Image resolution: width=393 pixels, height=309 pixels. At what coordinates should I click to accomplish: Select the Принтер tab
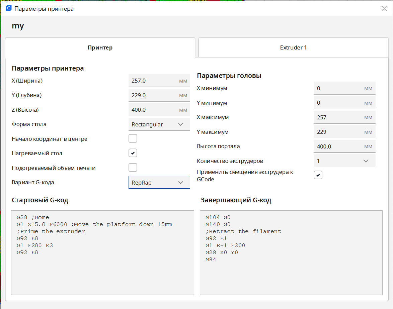[100, 47]
